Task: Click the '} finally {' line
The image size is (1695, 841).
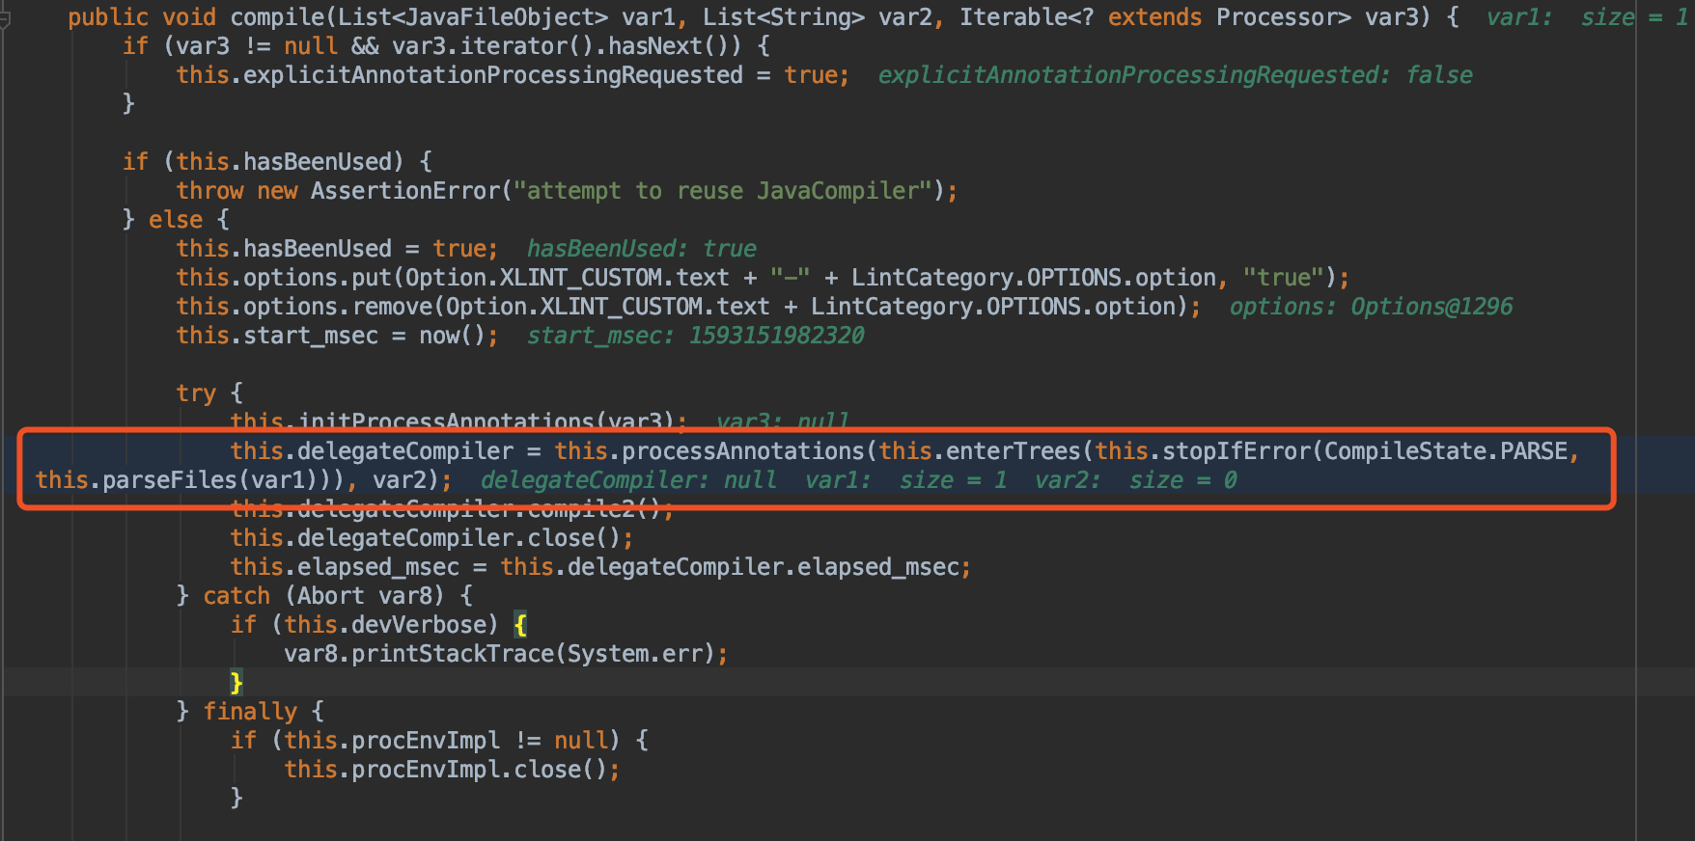Action: (x=250, y=712)
